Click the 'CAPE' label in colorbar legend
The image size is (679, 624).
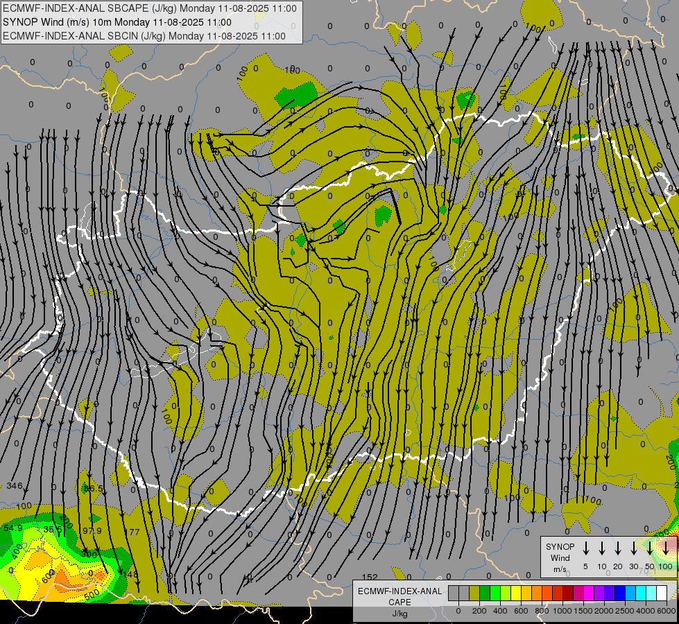[x=399, y=603]
